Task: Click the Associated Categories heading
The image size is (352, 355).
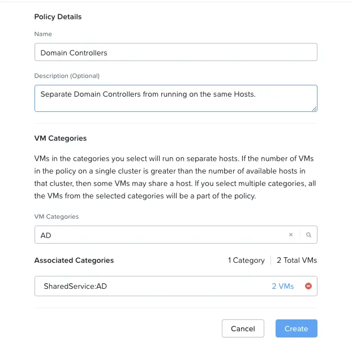Action: (74, 261)
